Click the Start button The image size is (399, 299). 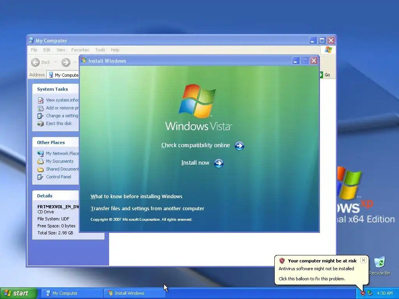point(19,293)
